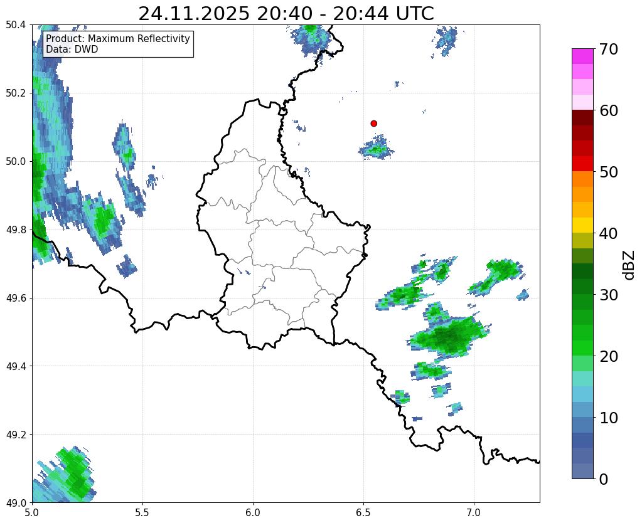
Task: Pick the light blue swatch near 14 dBZ
Action: (582, 394)
